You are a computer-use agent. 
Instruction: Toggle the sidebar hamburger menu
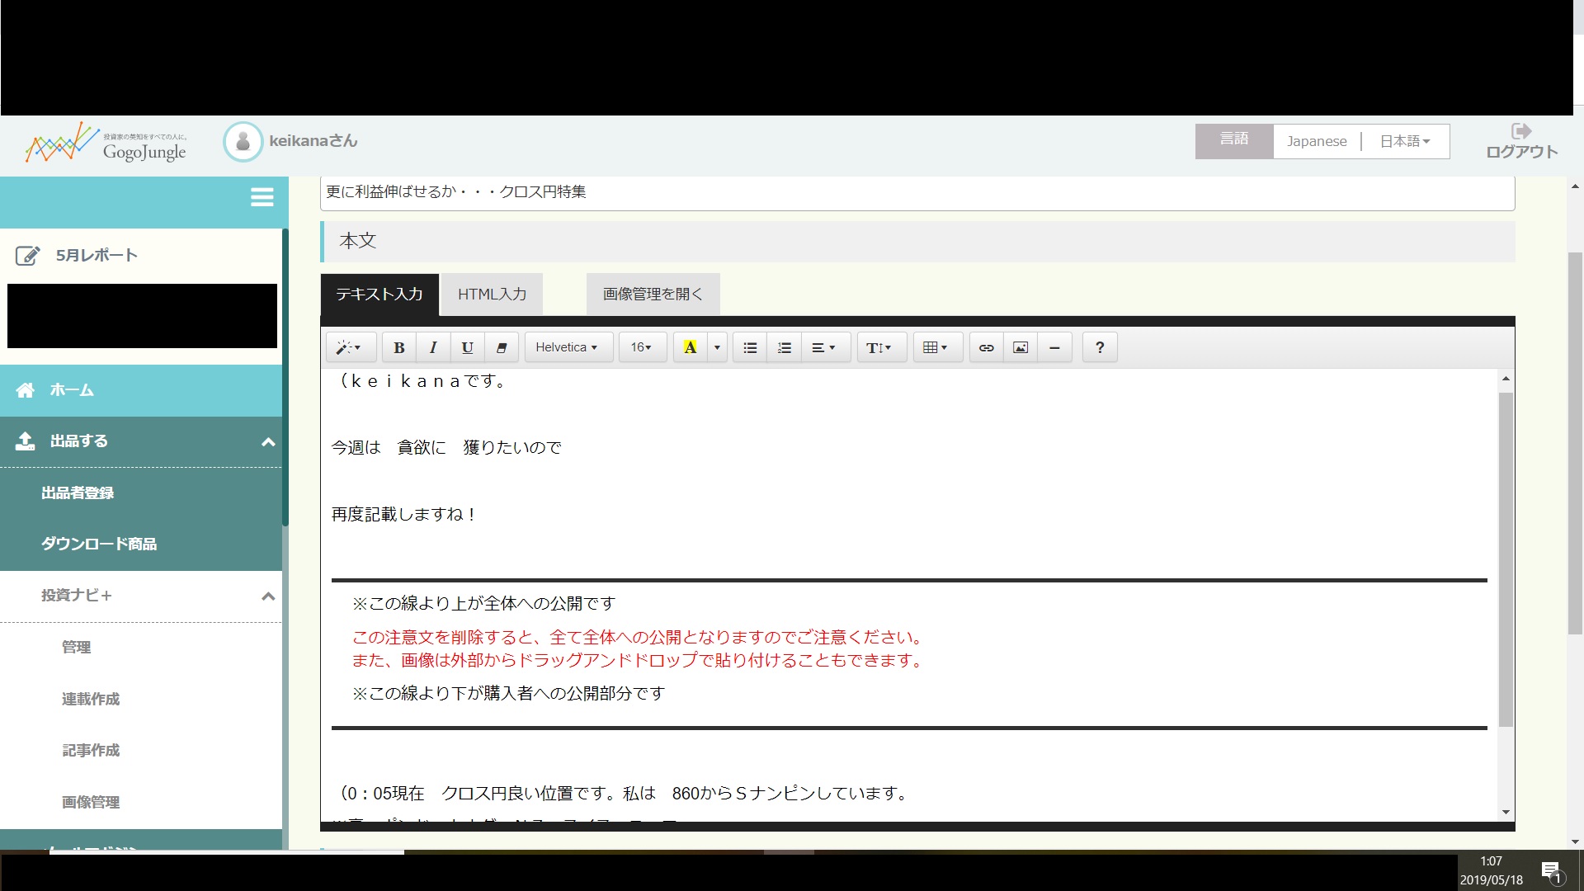[x=262, y=197]
